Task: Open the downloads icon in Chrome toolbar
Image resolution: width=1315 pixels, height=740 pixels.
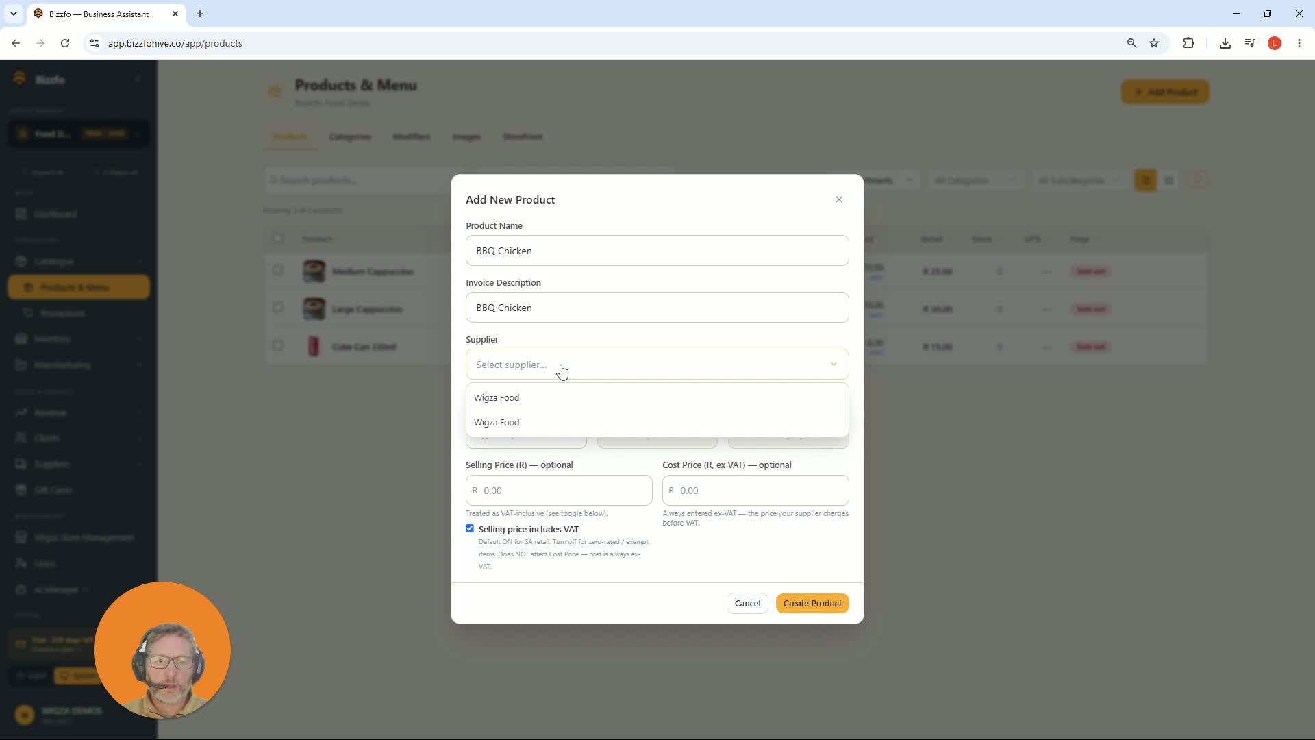Action: [x=1225, y=43]
